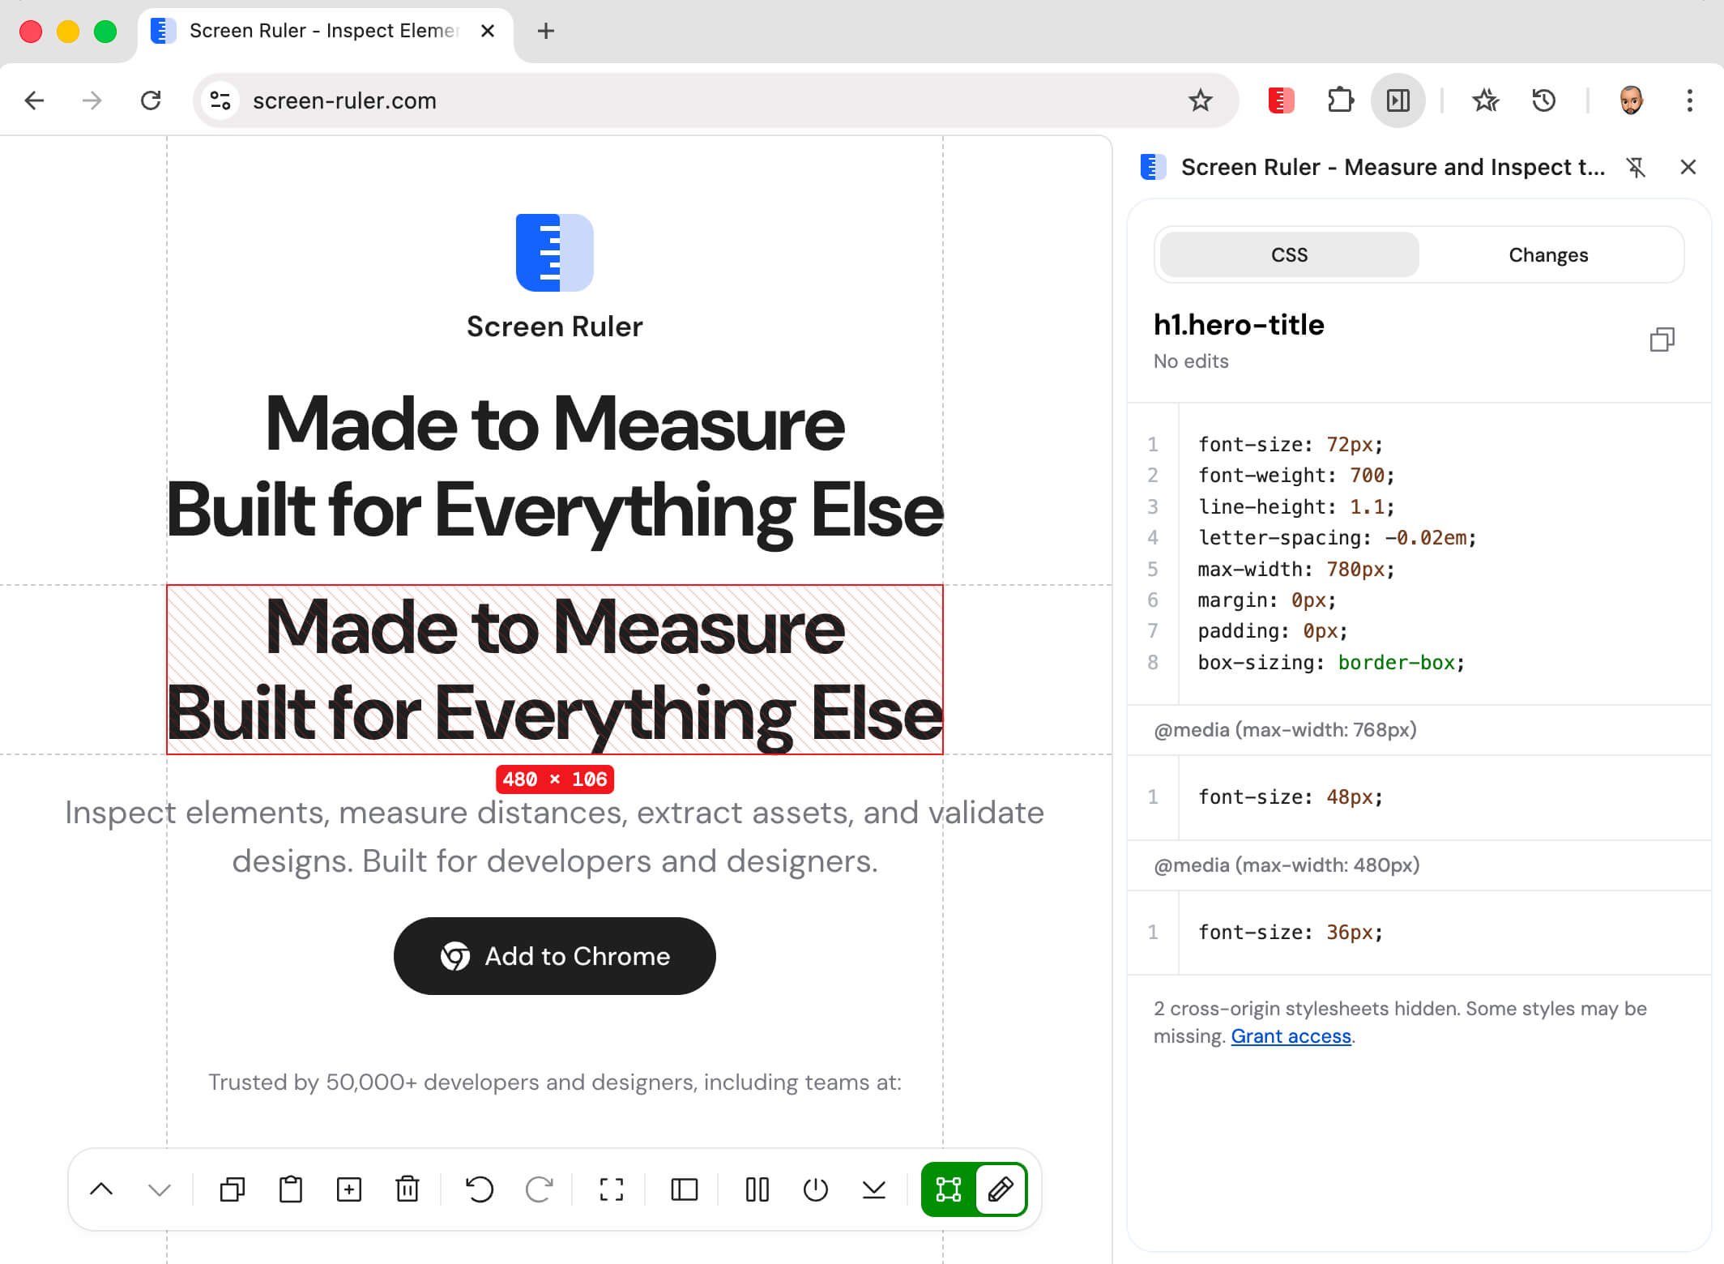Open the profile avatar menu
Image resolution: width=1724 pixels, height=1264 pixels.
pyautogui.click(x=1631, y=100)
